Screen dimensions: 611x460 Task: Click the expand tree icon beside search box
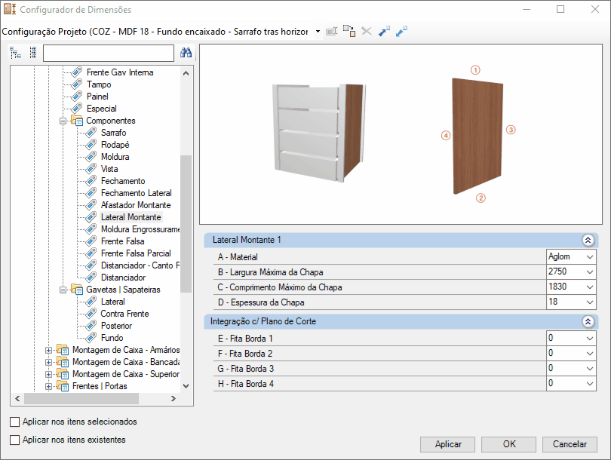click(x=16, y=53)
